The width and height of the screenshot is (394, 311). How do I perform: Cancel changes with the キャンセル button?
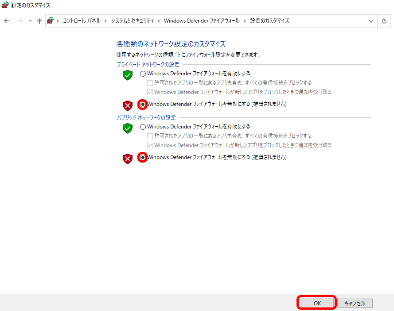[x=355, y=303]
